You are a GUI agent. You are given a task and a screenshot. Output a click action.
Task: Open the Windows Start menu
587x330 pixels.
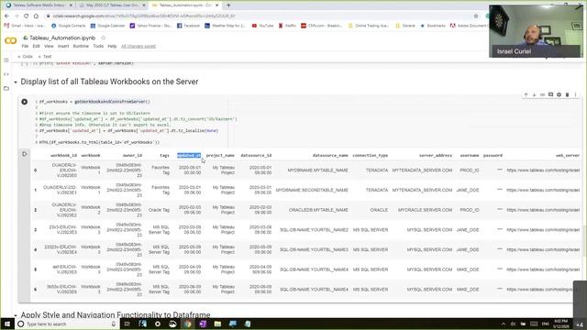(7, 324)
